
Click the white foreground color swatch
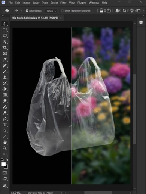pos(3,164)
